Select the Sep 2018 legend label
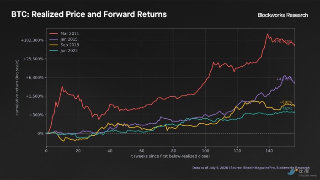 click(69, 45)
